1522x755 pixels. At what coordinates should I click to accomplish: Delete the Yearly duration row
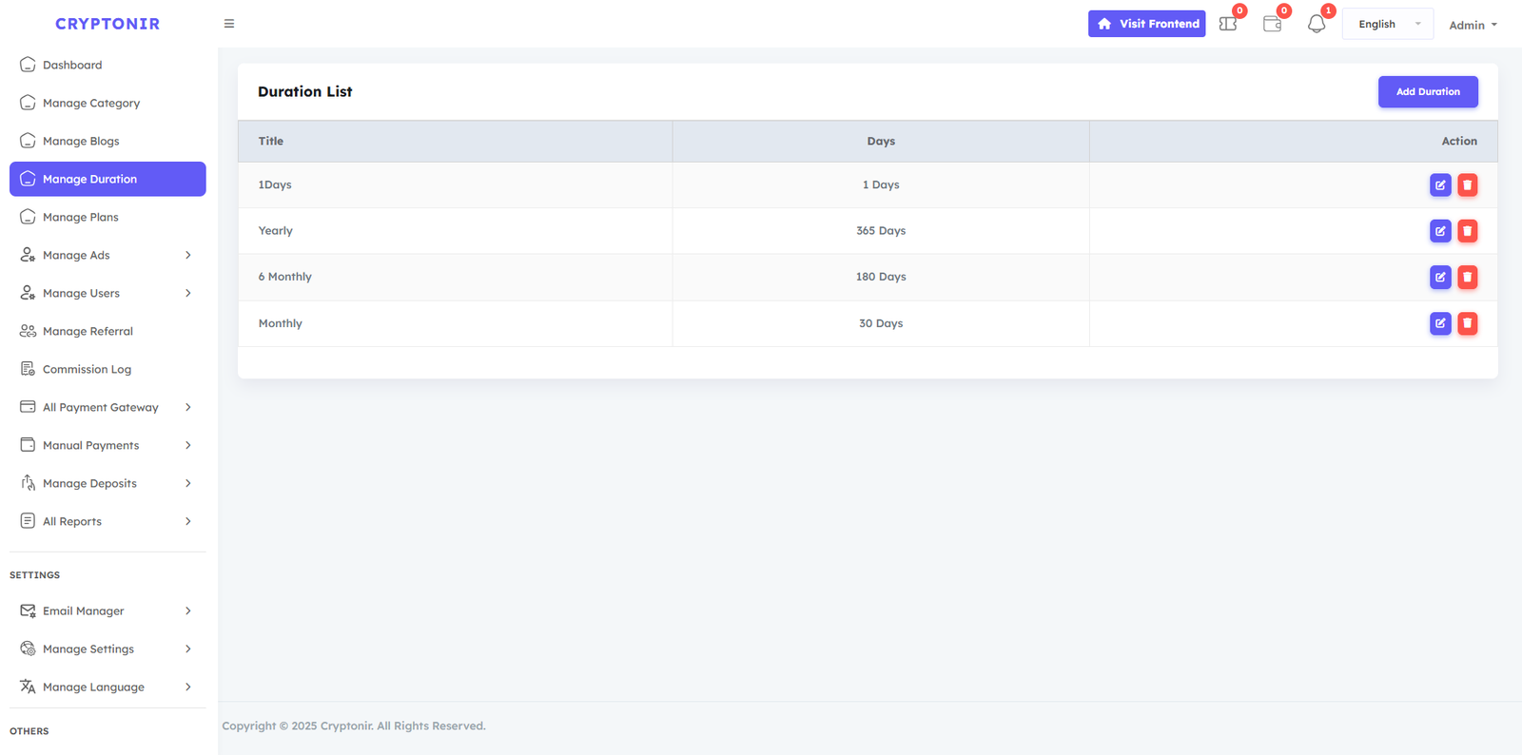[1468, 231]
